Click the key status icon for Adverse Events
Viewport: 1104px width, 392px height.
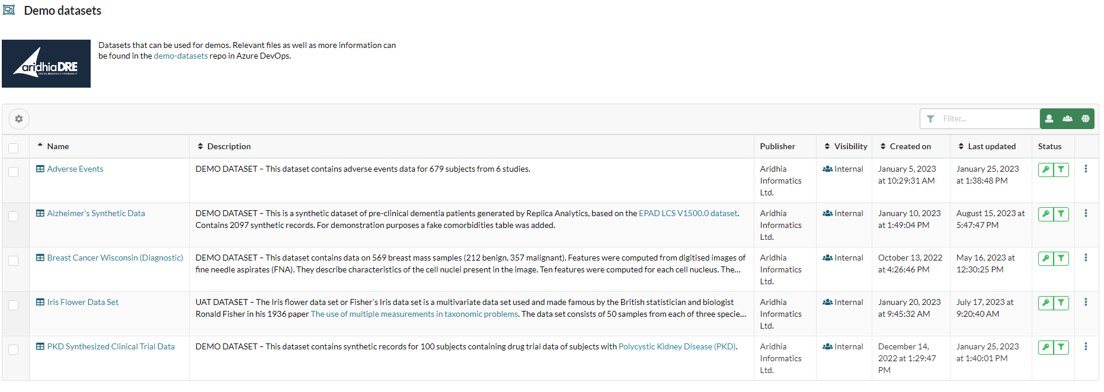[x=1045, y=169]
